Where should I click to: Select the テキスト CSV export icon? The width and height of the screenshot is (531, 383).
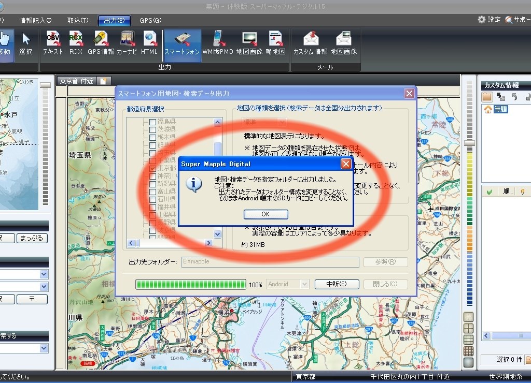click(53, 43)
